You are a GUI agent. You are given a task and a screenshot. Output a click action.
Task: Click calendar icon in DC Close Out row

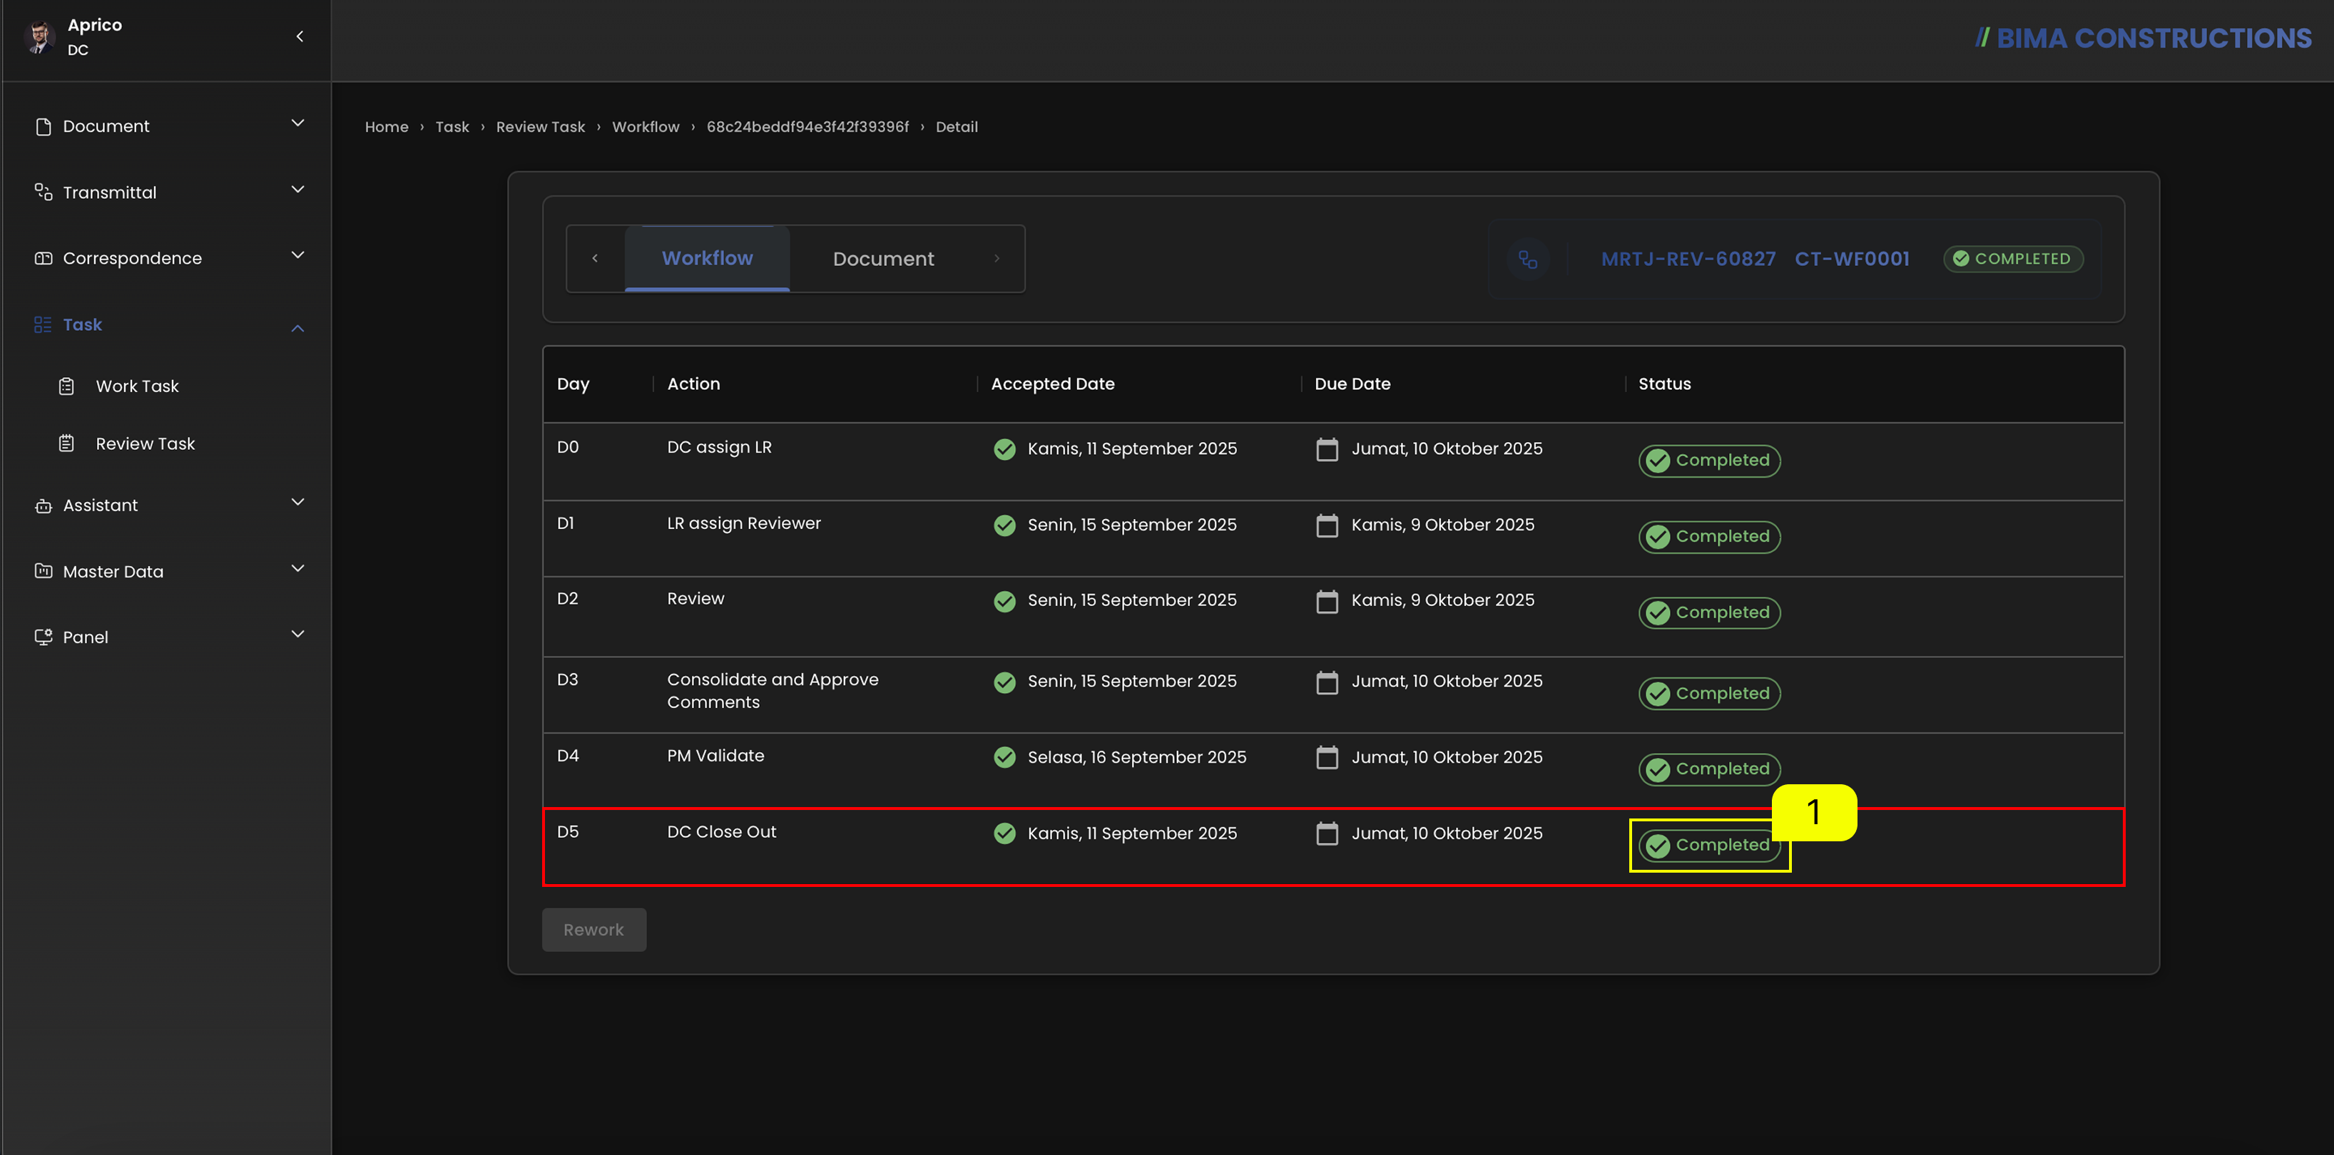(1327, 833)
